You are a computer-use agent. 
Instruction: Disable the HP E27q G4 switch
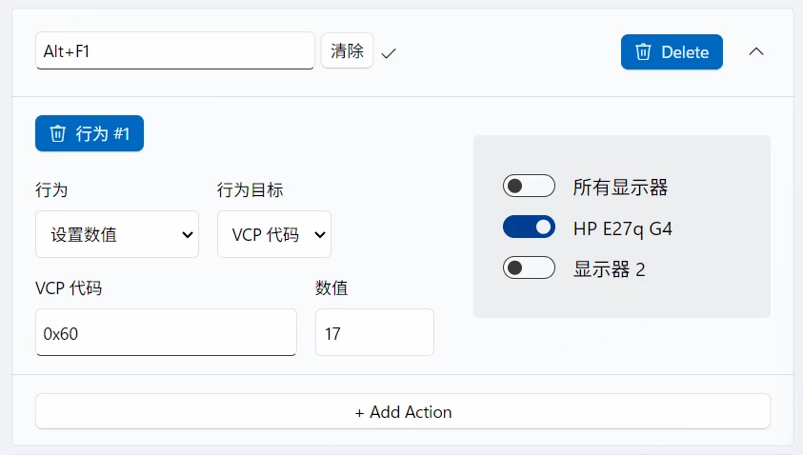pos(529,227)
